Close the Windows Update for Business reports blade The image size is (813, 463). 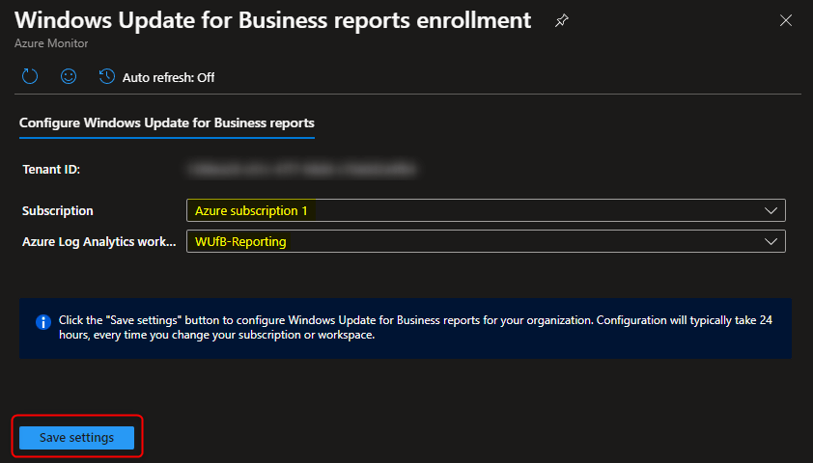[x=786, y=20]
